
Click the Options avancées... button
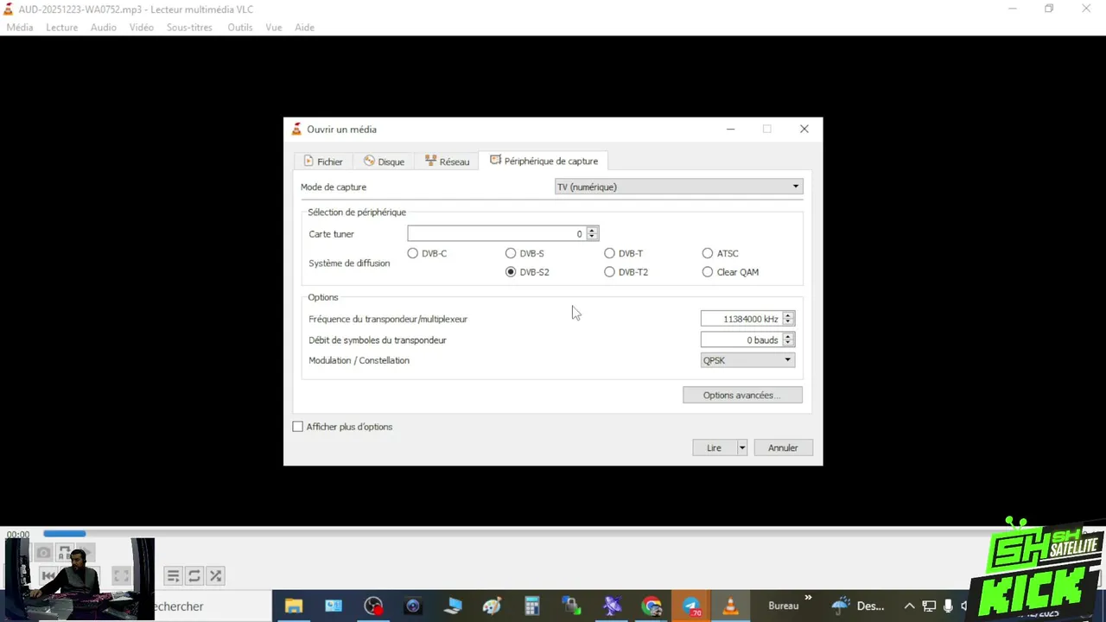(x=742, y=395)
